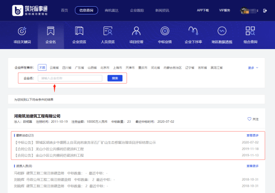Open the 项目经理 person icon
This screenshot has width=275, height=193.
[x=136, y=31]
